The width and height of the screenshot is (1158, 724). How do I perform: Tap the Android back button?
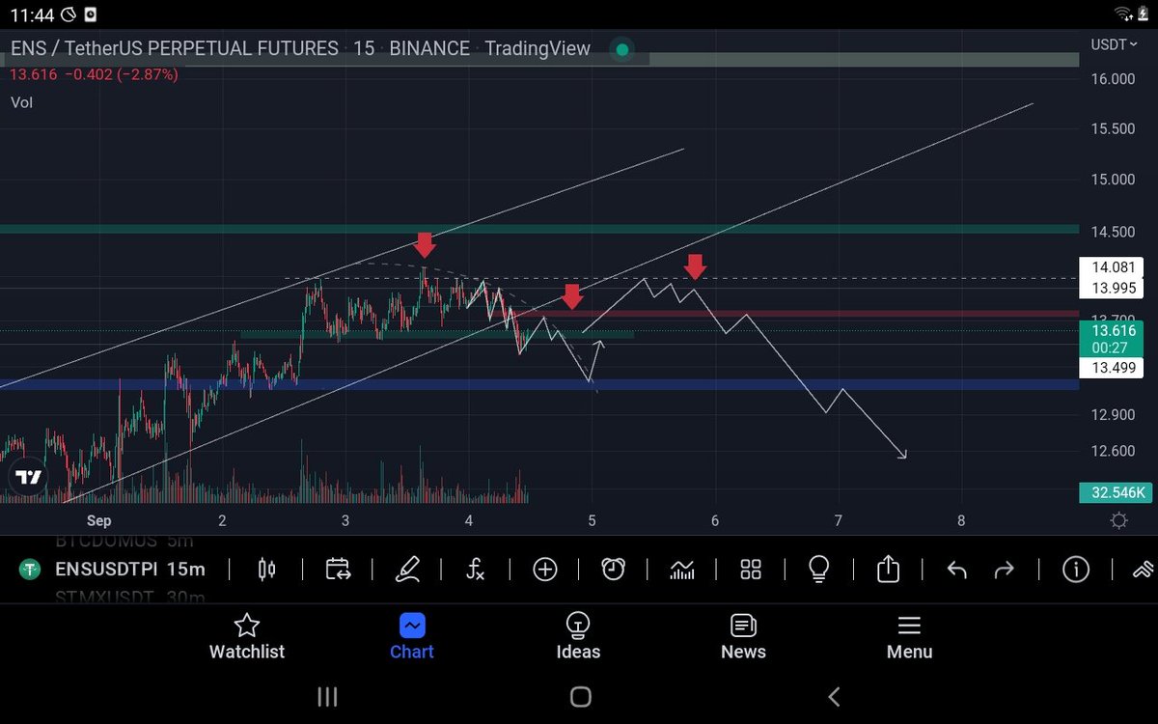click(834, 696)
